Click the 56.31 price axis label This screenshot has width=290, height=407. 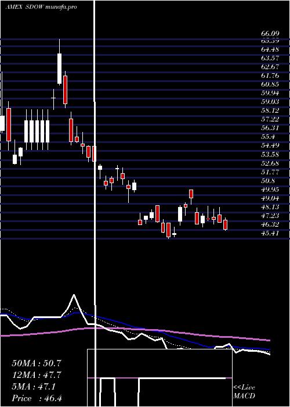click(x=270, y=128)
